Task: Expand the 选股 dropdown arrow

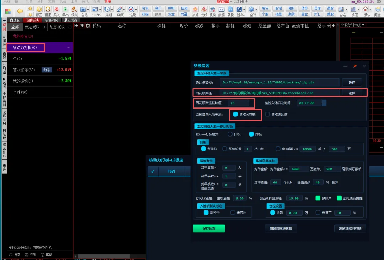Action: pos(136,10)
